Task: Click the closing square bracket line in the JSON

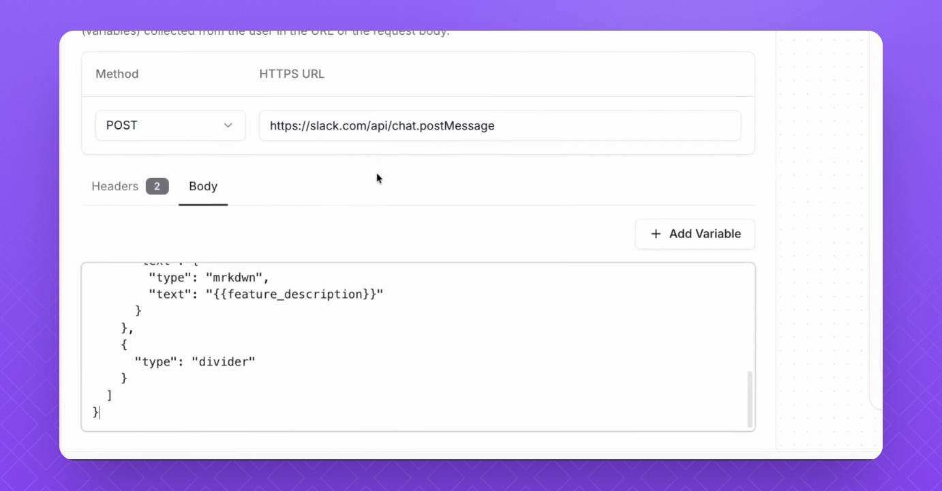Action: pos(110,395)
